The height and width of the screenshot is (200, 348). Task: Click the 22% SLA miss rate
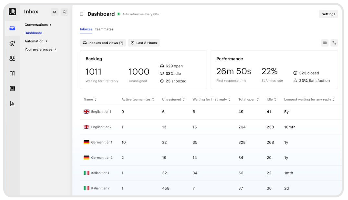[x=269, y=71]
